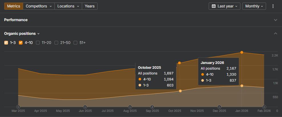
Task: Toggle the 21–50 positions checkbox
Action: point(56,43)
